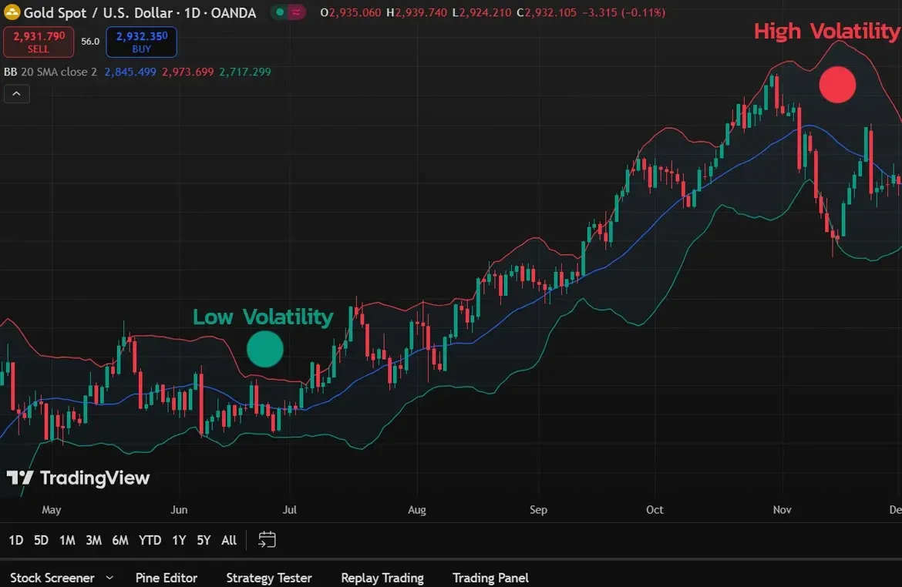Viewport: 902px width, 587px height.
Task: Click the BB basis value 2,845.499
Action: (x=130, y=72)
